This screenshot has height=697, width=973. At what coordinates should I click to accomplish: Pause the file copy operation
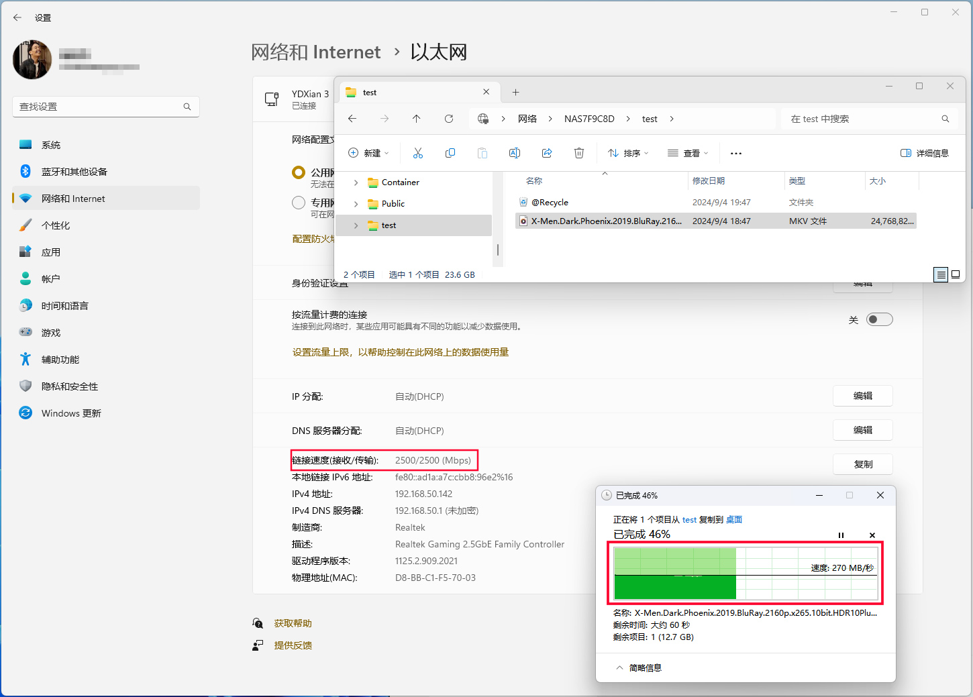(841, 535)
